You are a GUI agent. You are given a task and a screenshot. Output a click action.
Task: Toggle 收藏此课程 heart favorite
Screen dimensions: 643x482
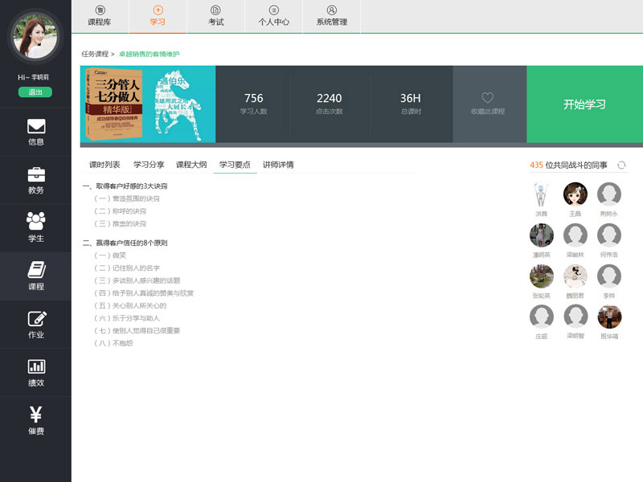pos(488,98)
